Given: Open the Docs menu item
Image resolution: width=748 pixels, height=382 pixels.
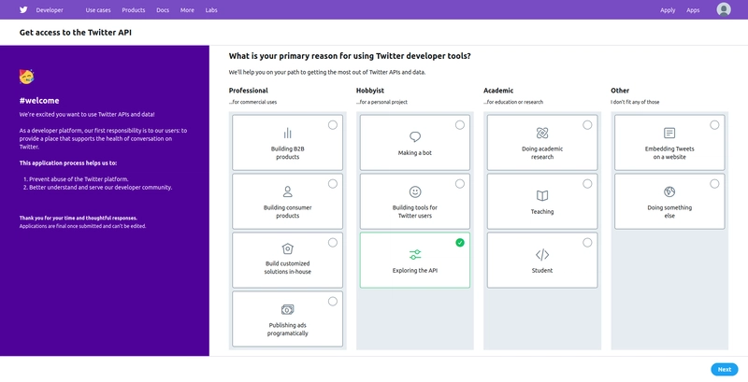Looking at the screenshot, I should pyautogui.click(x=163, y=10).
